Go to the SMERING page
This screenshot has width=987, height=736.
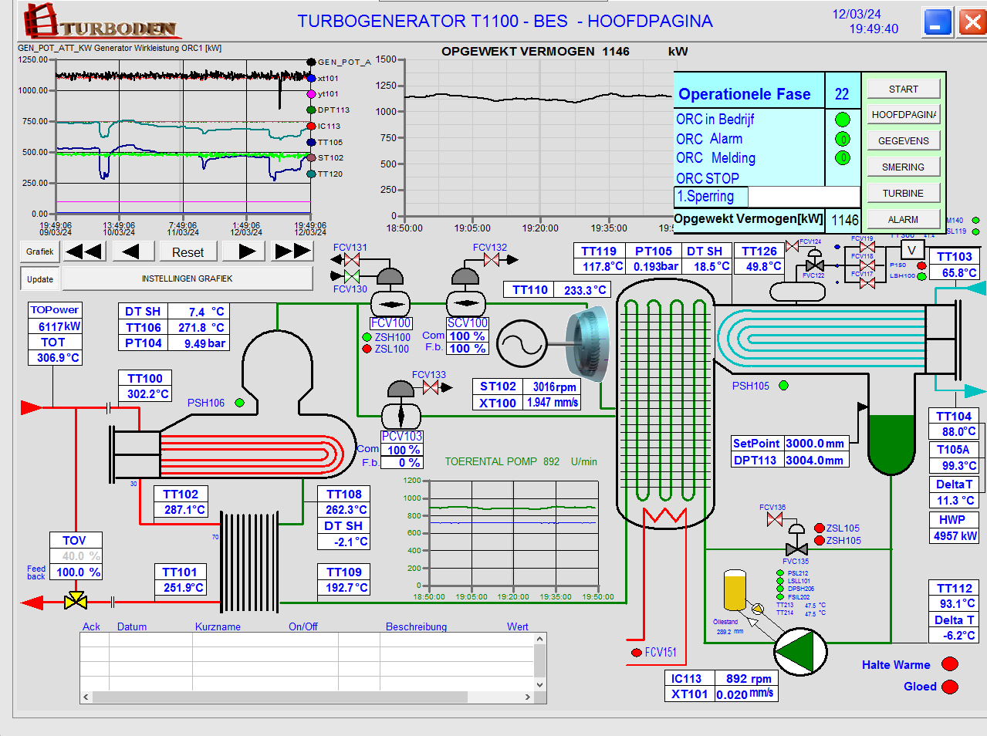coord(903,167)
